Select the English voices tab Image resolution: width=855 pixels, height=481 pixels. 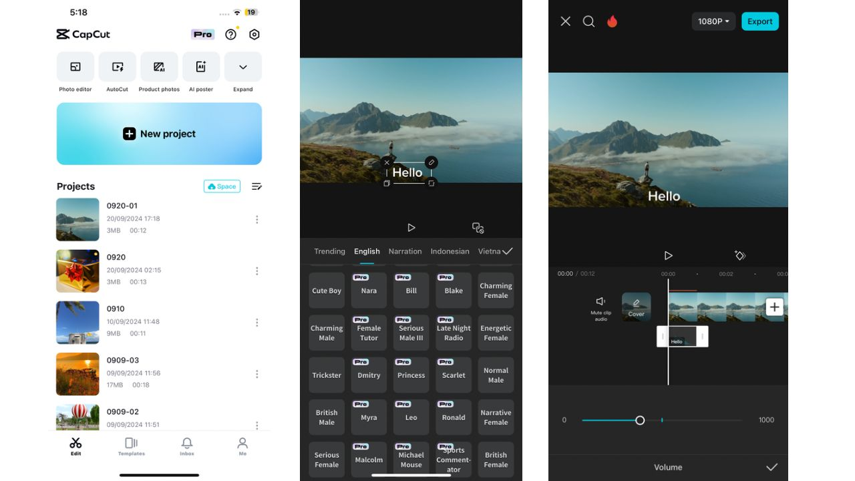[x=367, y=251]
